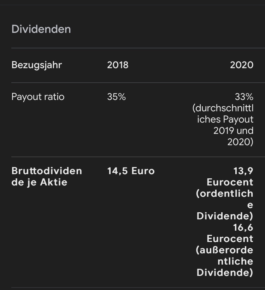
Task: Click the "(ordentlich" dividend text
Action: pos(225,194)
